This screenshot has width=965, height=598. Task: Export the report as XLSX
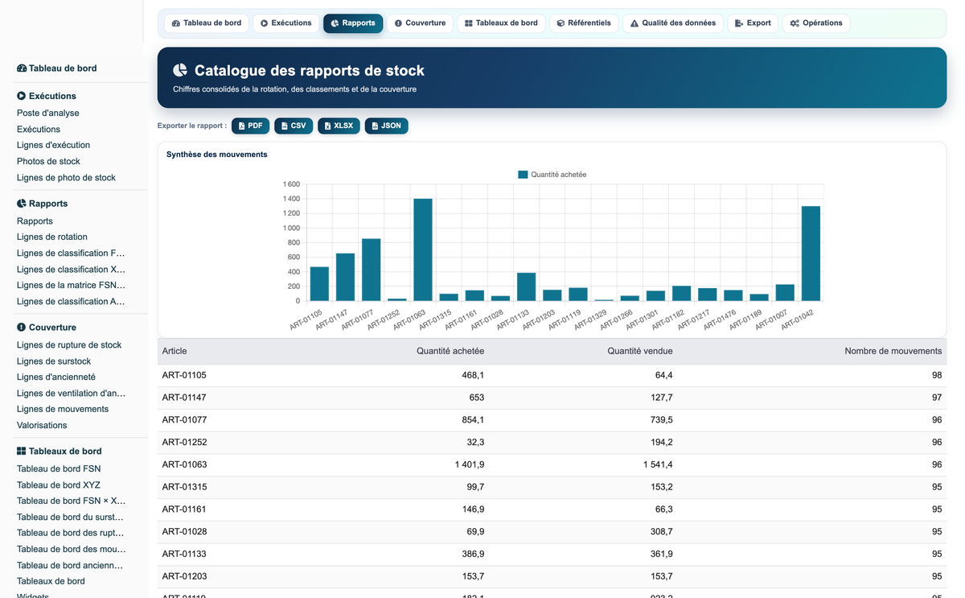[x=339, y=126]
